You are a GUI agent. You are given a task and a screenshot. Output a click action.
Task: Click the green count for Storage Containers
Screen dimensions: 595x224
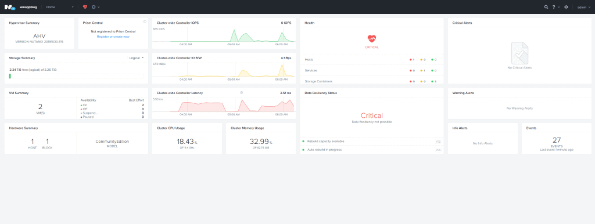(x=434, y=81)
